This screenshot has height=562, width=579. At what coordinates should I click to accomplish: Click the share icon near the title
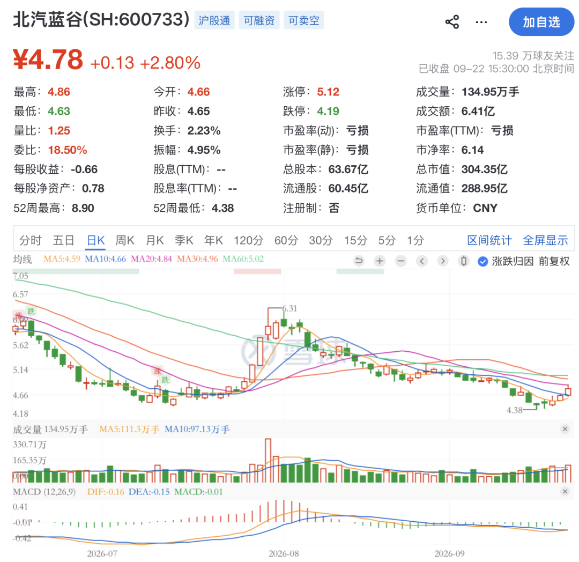point(452,22)
